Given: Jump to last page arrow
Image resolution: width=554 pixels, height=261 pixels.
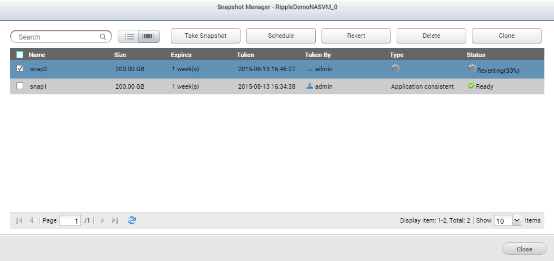Looking at the screenshot, I should coord(114,220).
